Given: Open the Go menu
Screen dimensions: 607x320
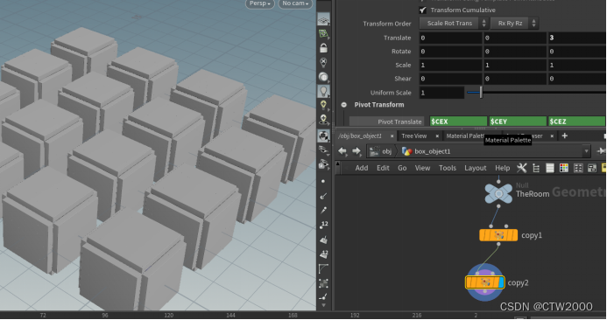Looking at the screenshot, I should click(402, 168).
